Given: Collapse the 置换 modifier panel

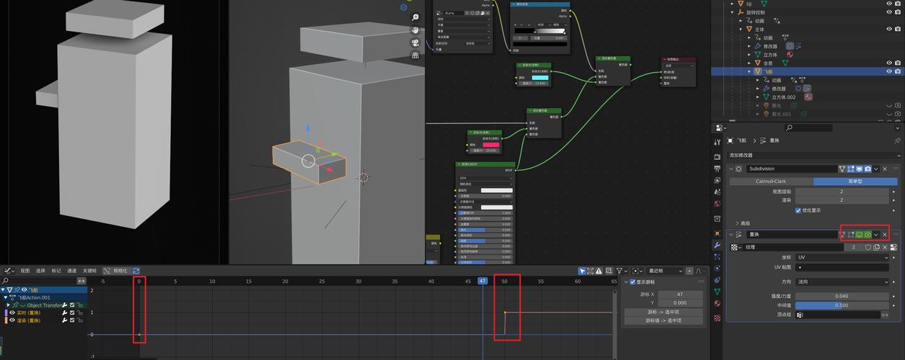Looking at the screenshot, I should click(x=732, y=235).
